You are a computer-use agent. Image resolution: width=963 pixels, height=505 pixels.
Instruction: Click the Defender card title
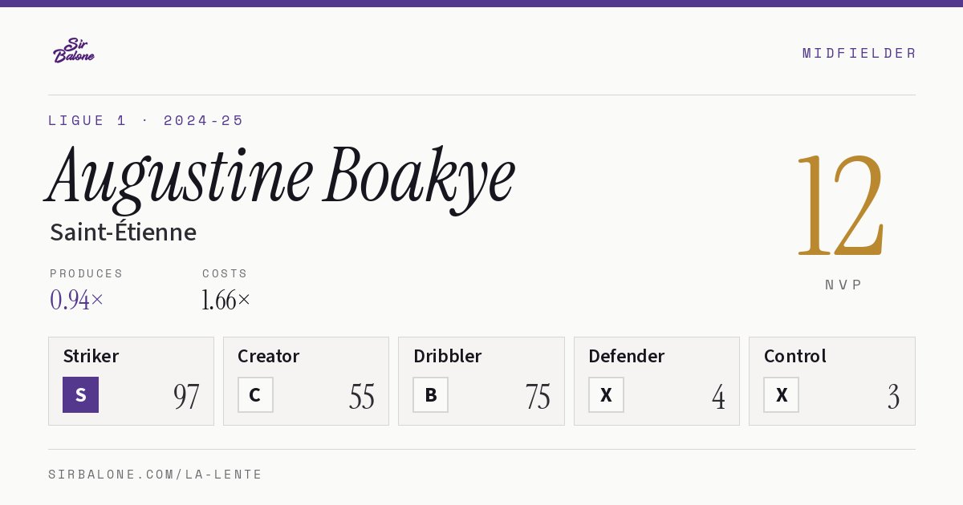[626, 356]
